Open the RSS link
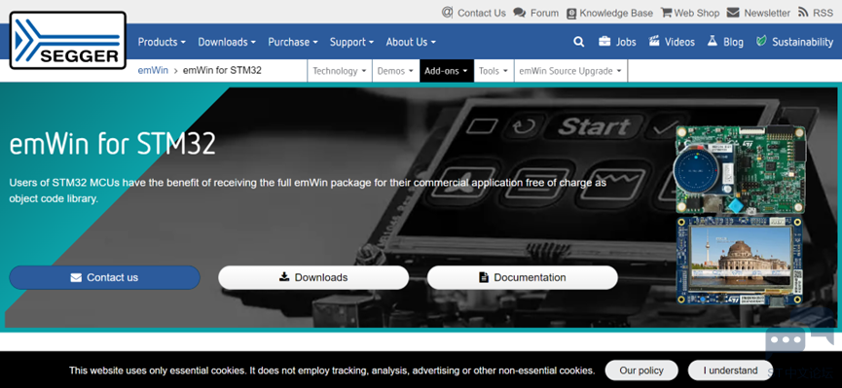This screenshot has height=388, width=842. (823, 13)
